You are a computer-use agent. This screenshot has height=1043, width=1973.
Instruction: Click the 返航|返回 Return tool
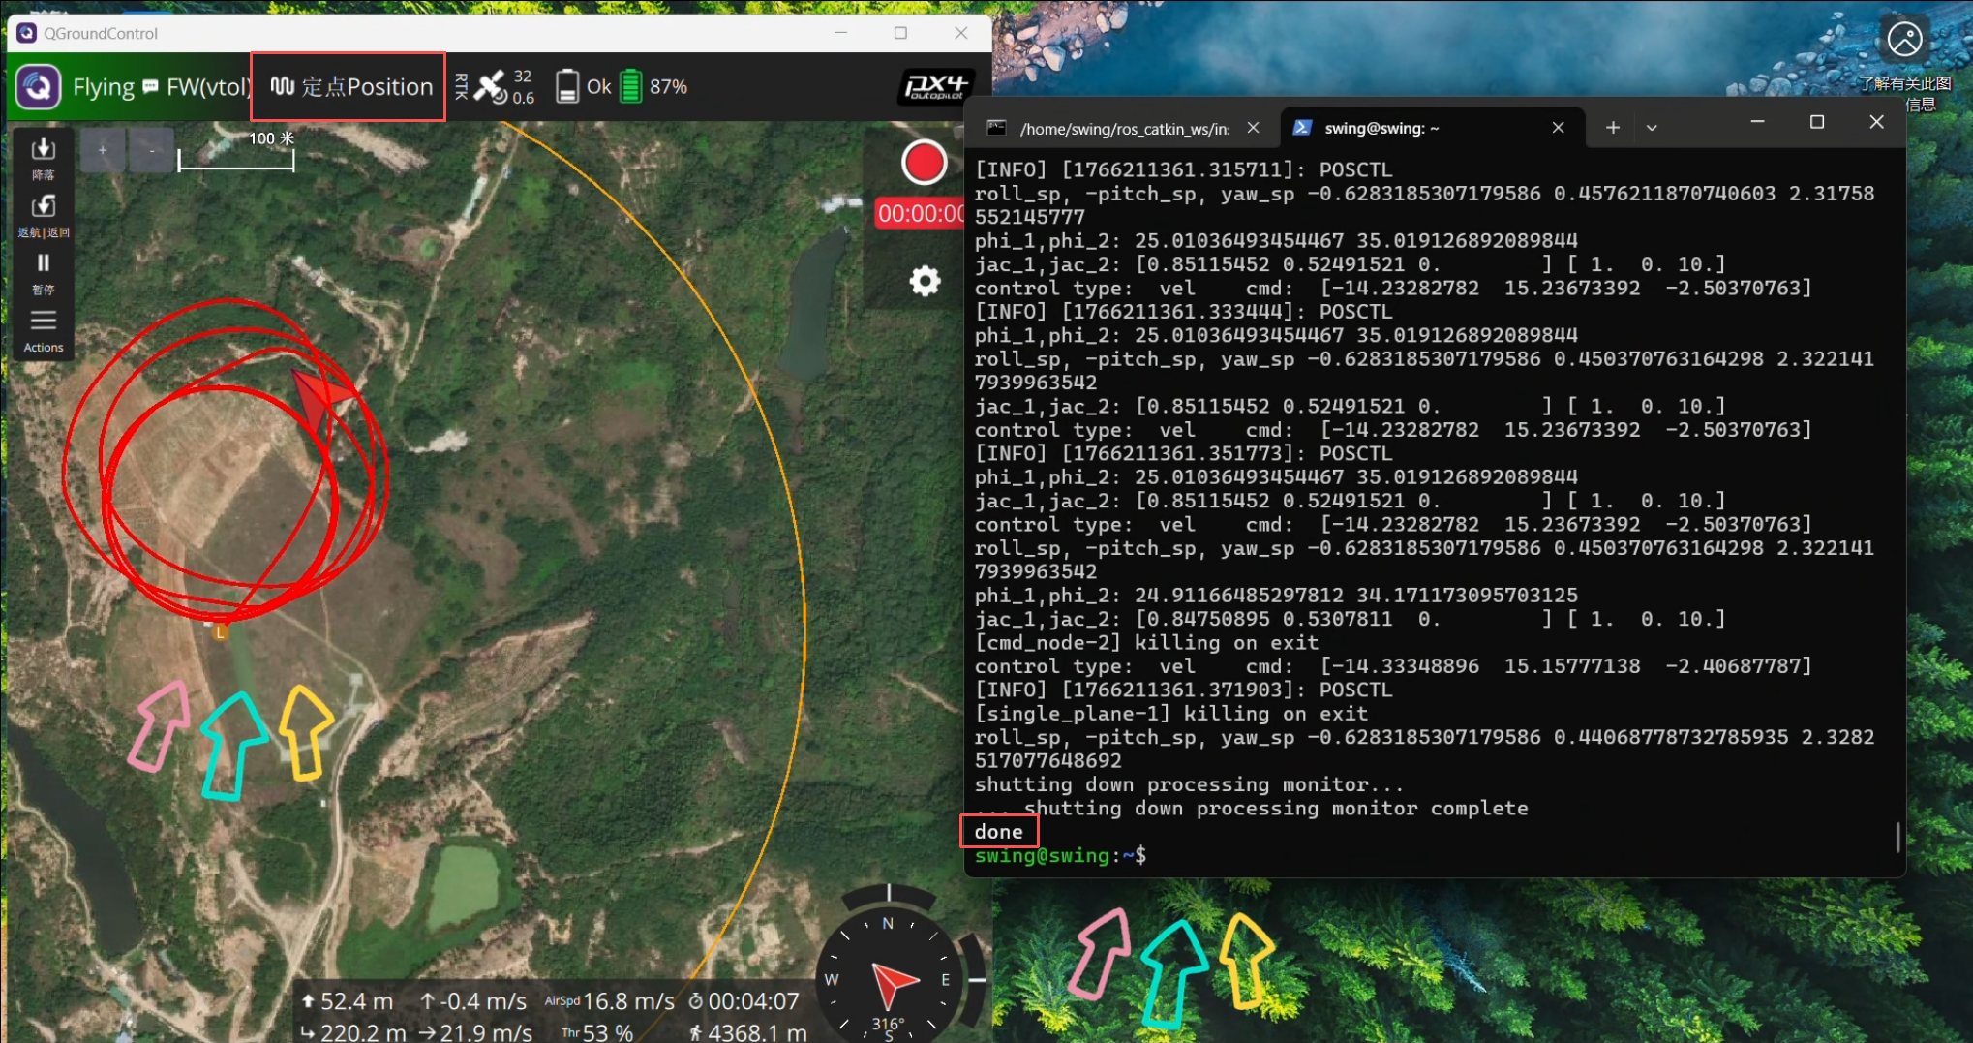coord(44,216)
